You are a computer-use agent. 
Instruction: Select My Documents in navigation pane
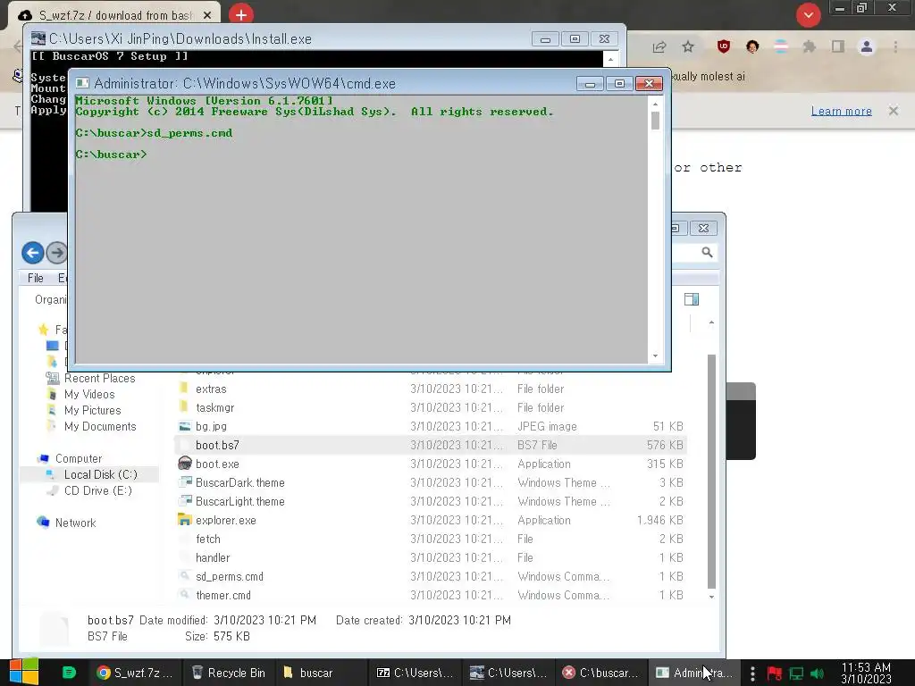(100, 426)
